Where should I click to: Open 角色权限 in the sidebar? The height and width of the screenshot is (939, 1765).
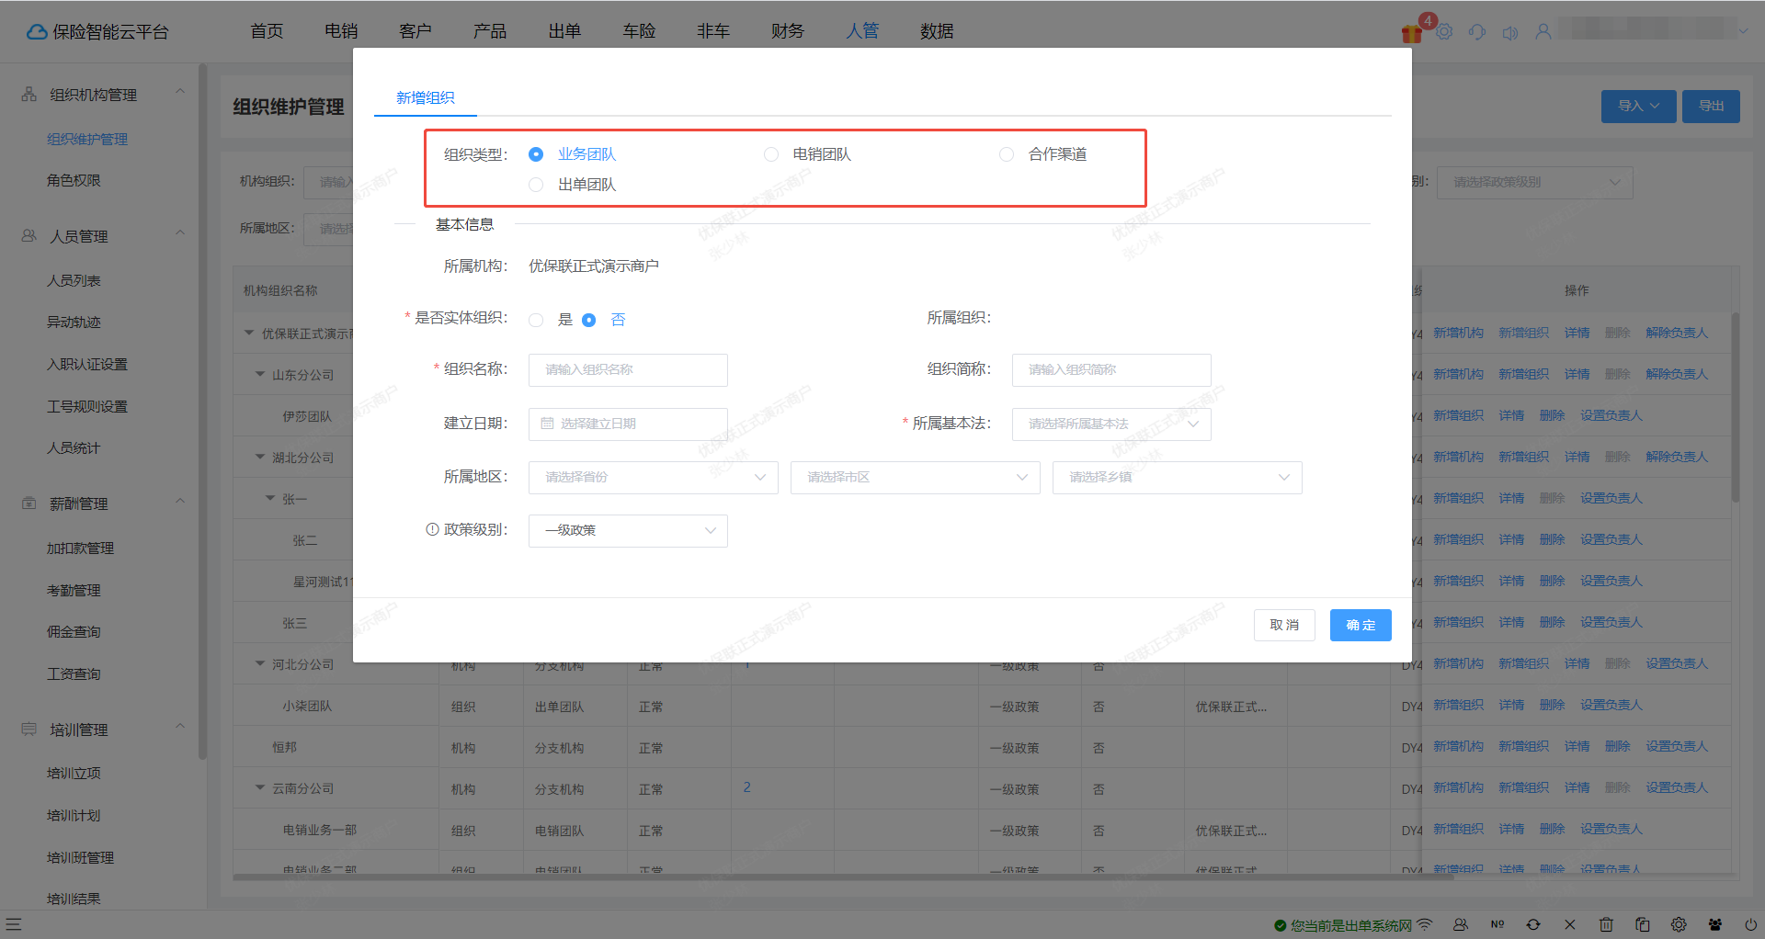(74, 180)
